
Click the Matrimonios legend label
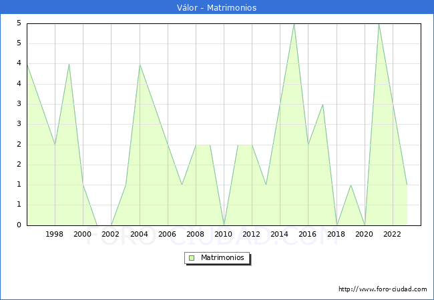222,257
